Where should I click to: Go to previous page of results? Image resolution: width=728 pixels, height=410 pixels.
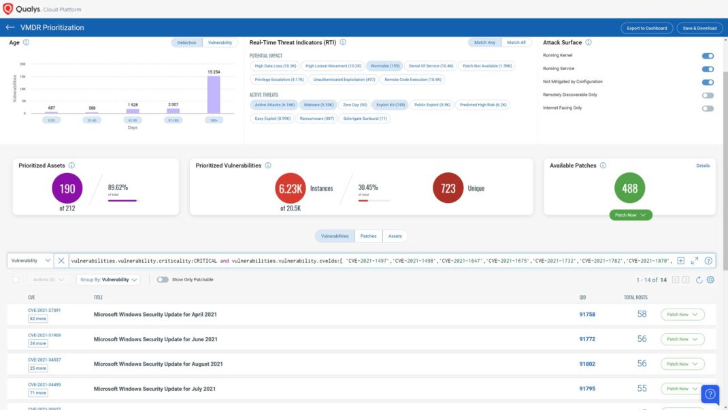tap(676, 280)
